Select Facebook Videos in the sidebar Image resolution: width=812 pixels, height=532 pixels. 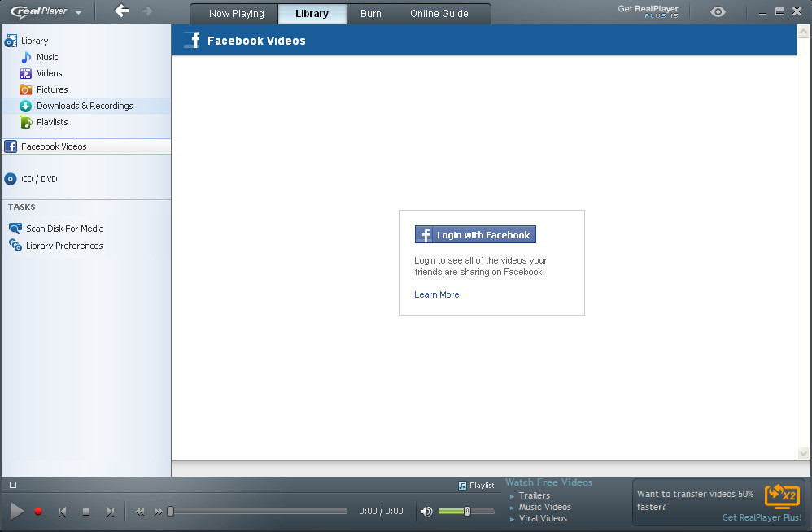[x=86, y=146]
